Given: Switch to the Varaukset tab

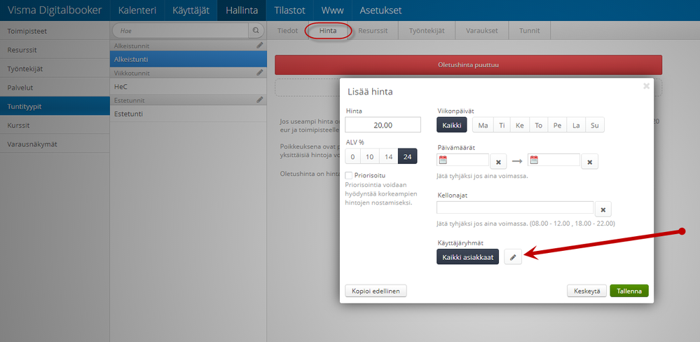Looking at the screenshot, I should click(x=481, y=31).
